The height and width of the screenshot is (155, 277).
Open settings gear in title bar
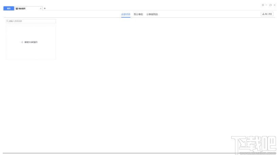(263, 5)
